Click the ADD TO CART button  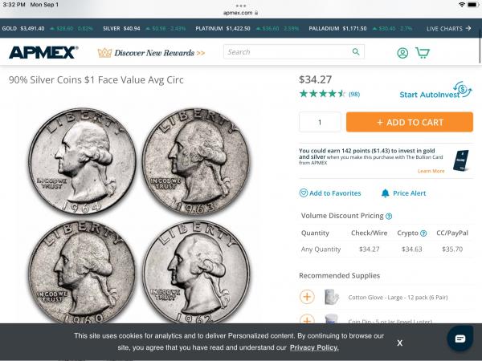point(410,122)
